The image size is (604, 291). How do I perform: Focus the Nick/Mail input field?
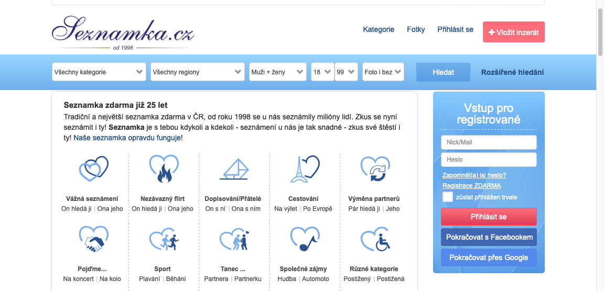click(488, 142)
